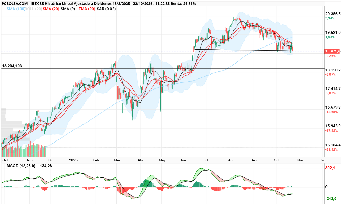342x205 pixels.
Task: Select the 1,53% percentage label
Action: pos(330,37)
